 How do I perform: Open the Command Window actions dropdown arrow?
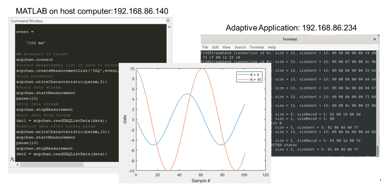point(168,21)
